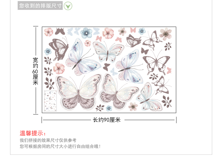
Task: Click the text 我们拼接的效果尺寸仅供参考
Action: [48, 140]
